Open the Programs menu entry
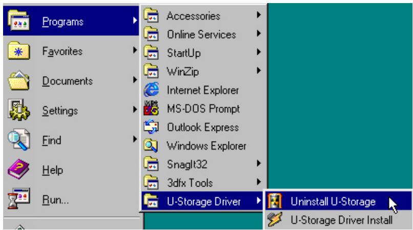Viewport: 413px width, 230px height. pos(71,21)
